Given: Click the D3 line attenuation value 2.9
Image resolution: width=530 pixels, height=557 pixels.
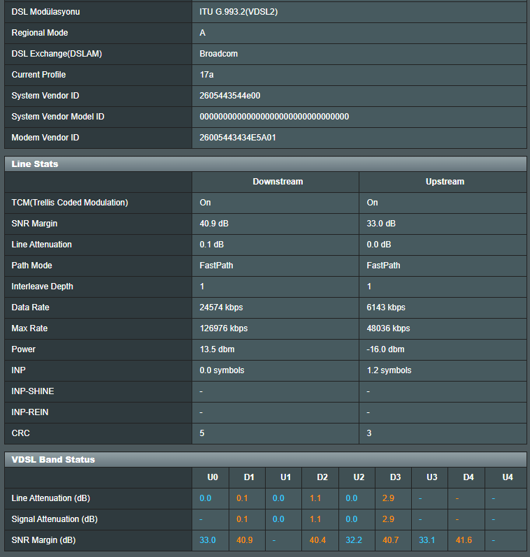Looking at the screenshot, I should coord(388,498).
